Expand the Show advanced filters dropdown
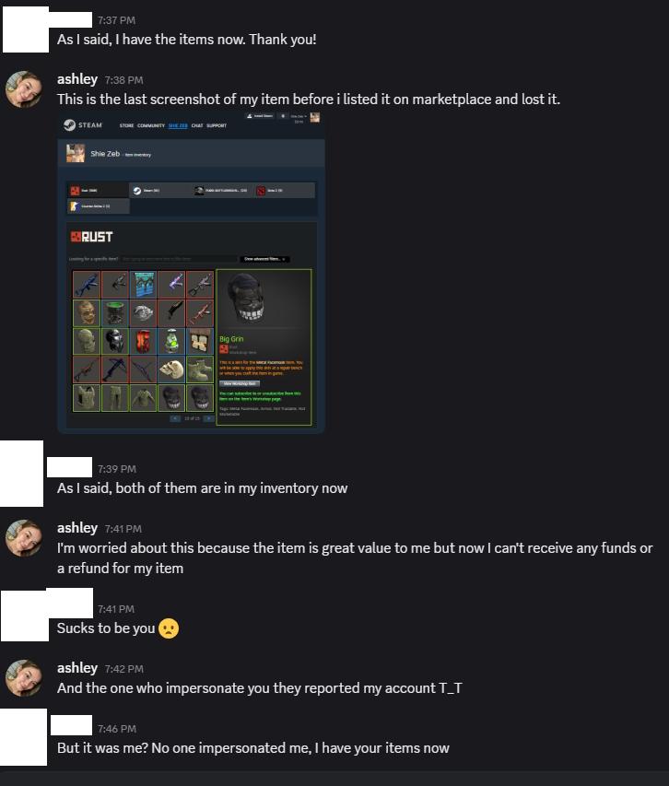This screenshot has width=669, height=786. 264,259
